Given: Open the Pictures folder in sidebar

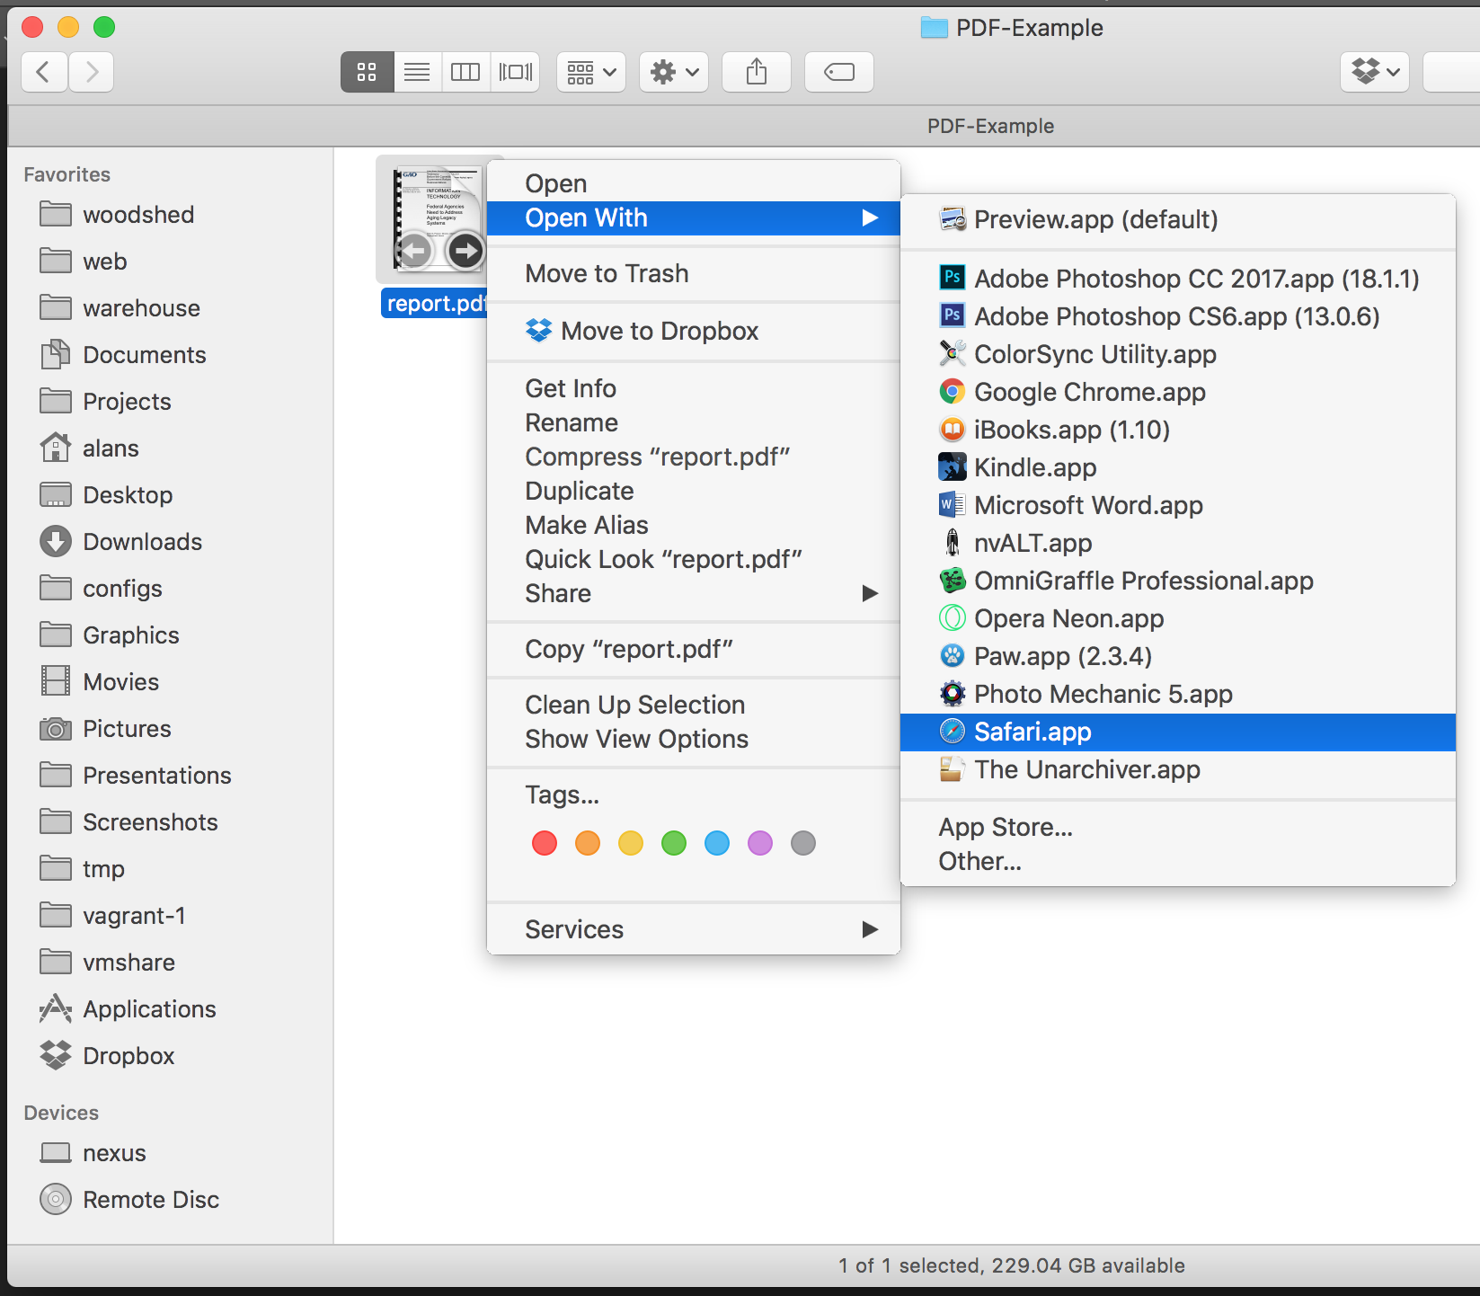Looking at the screenshot, I should tap(171, 729).
